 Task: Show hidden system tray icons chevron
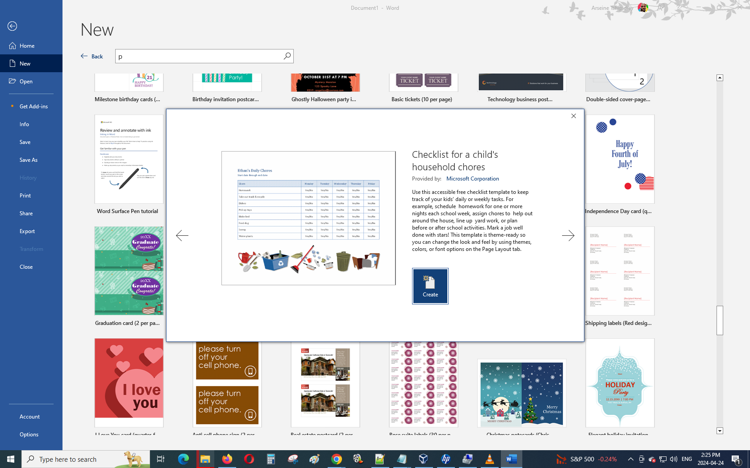630,459
